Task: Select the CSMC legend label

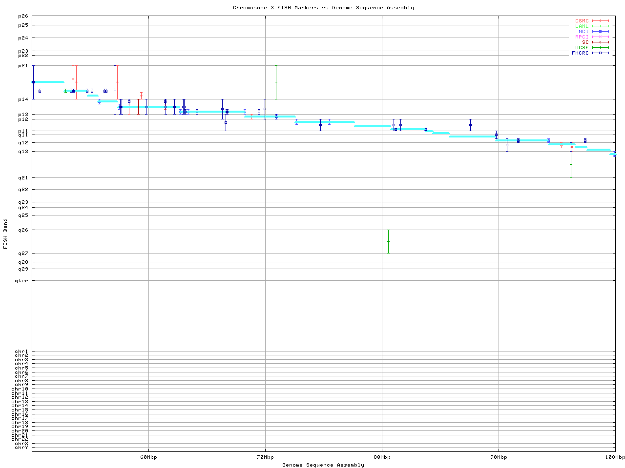Action: coord(582,21)
